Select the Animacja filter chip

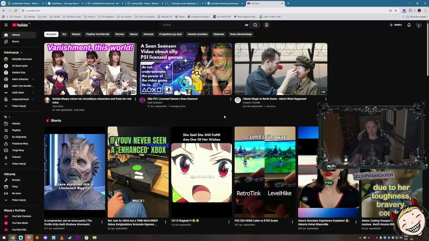(x=148, y=34)
